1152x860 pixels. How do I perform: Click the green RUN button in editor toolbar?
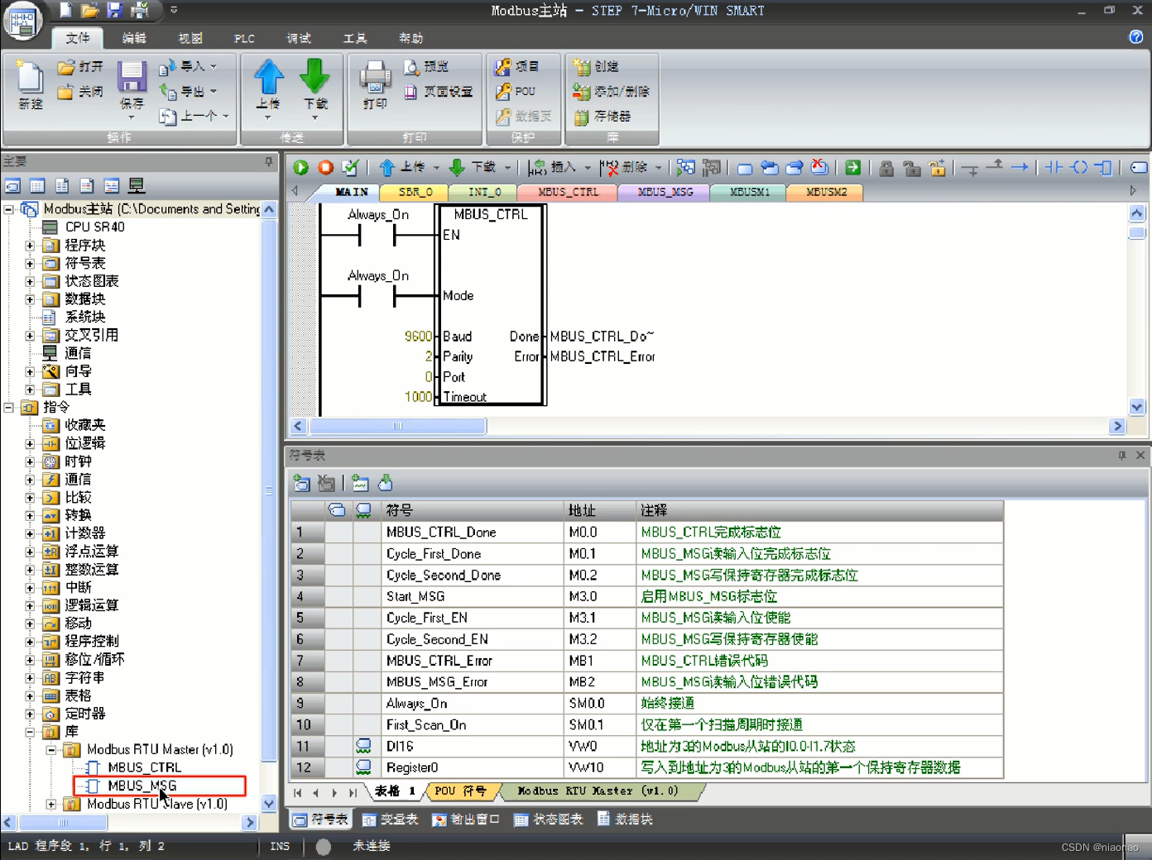point(300,168)
